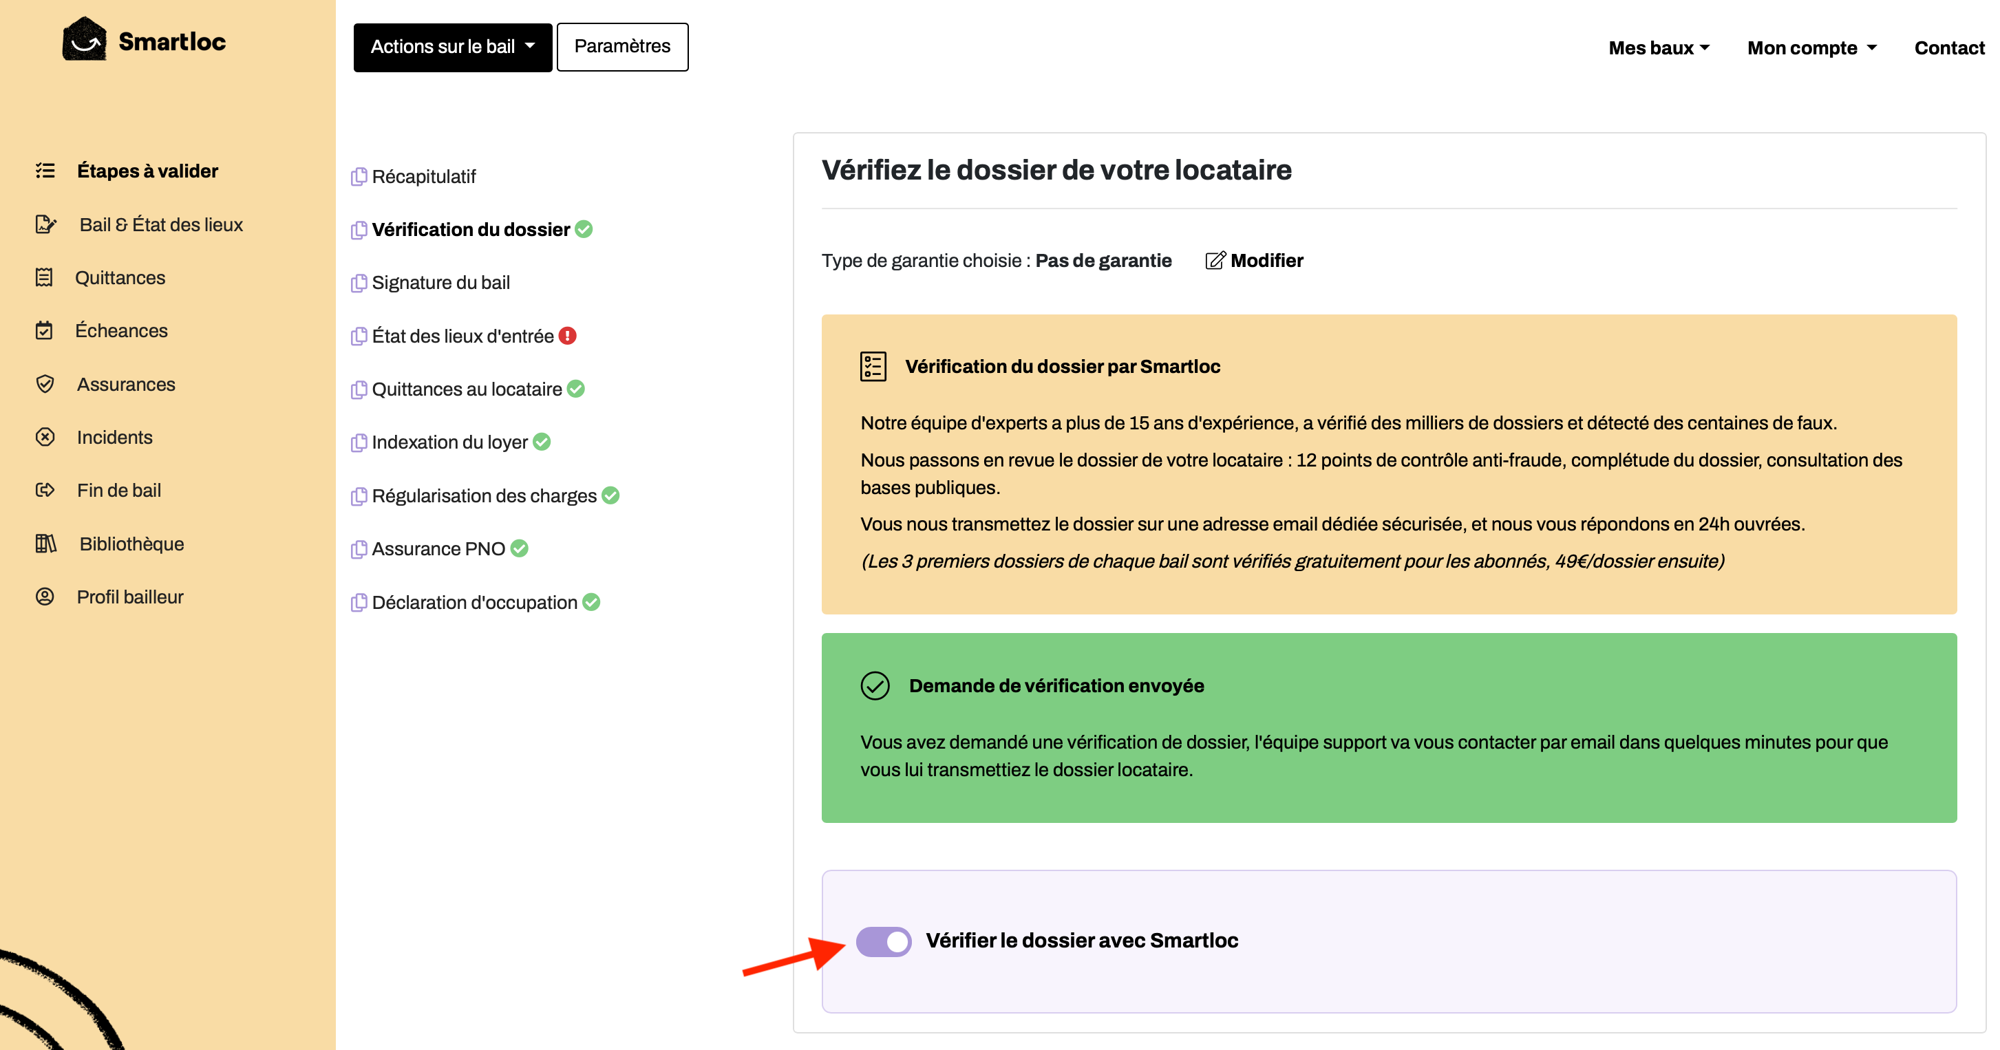Go to Régularisation des charges step
The width and height of the screenshot is (2000, 1050).
point(485,495)
